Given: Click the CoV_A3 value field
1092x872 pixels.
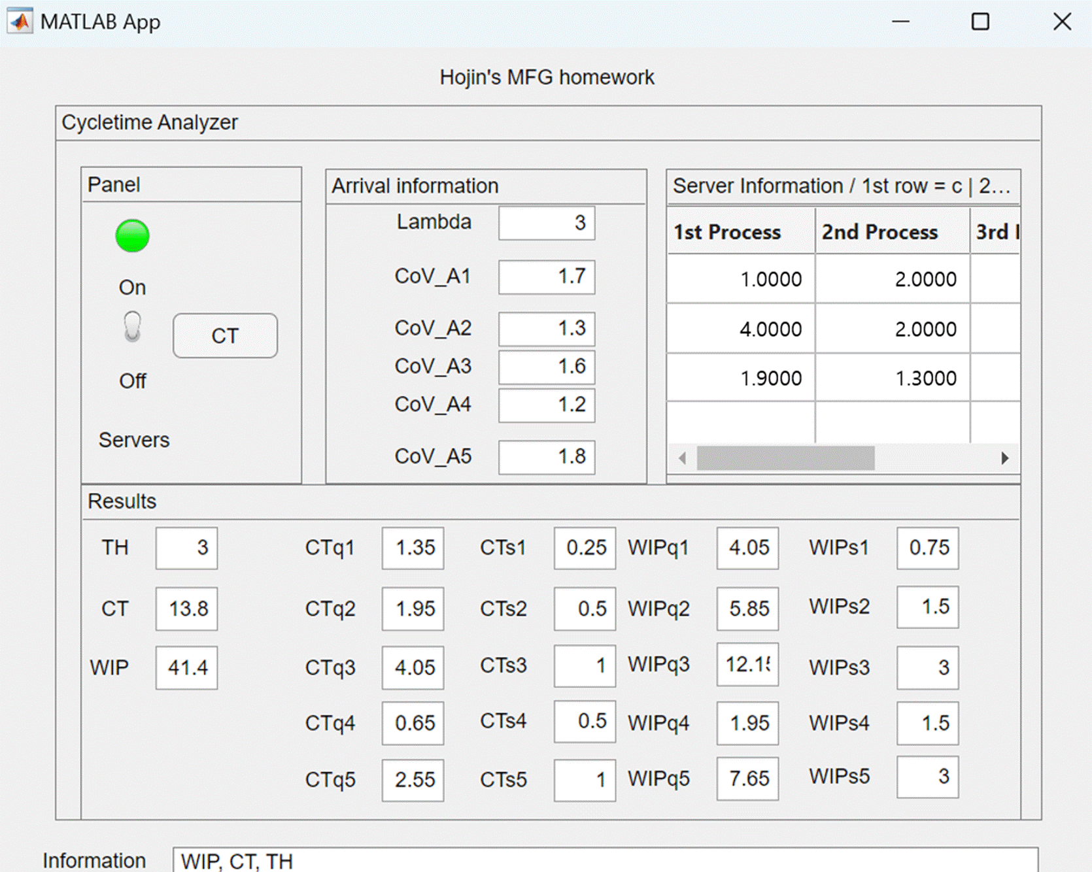Looking at the screenshot, I should click(x=547, y=367).
